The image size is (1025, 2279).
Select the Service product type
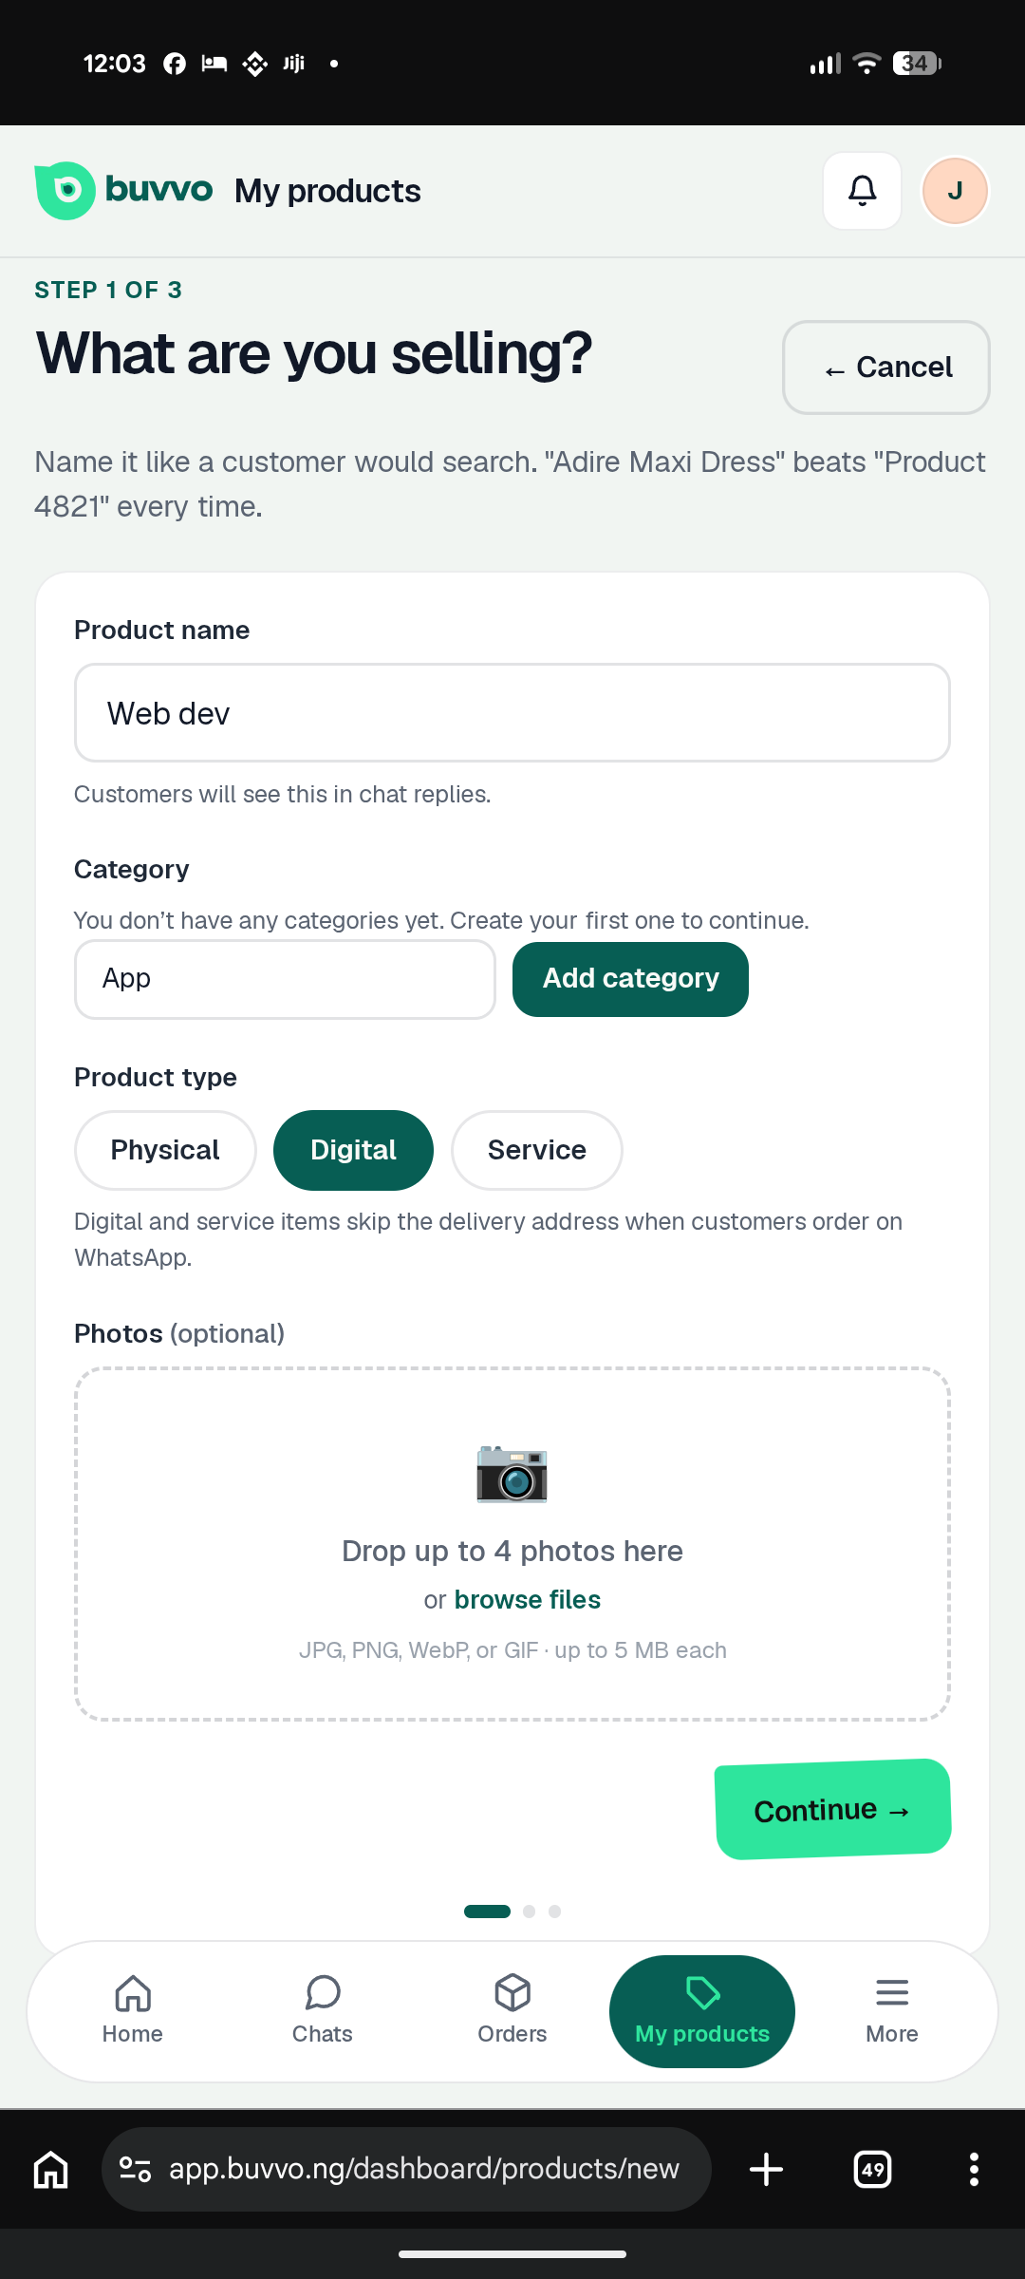[x=537, y=1150]
